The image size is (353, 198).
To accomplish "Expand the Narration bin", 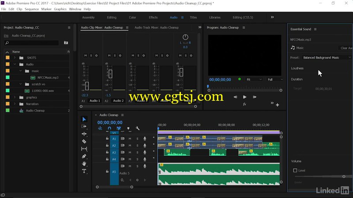I will tap(15, 104).
